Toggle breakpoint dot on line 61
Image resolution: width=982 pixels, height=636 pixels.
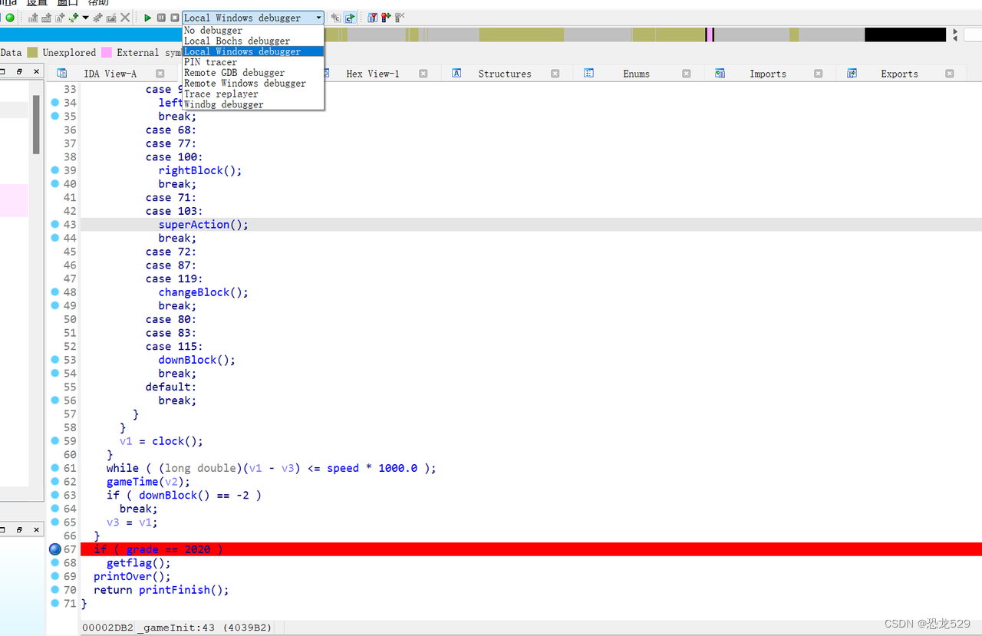(54, 468)
